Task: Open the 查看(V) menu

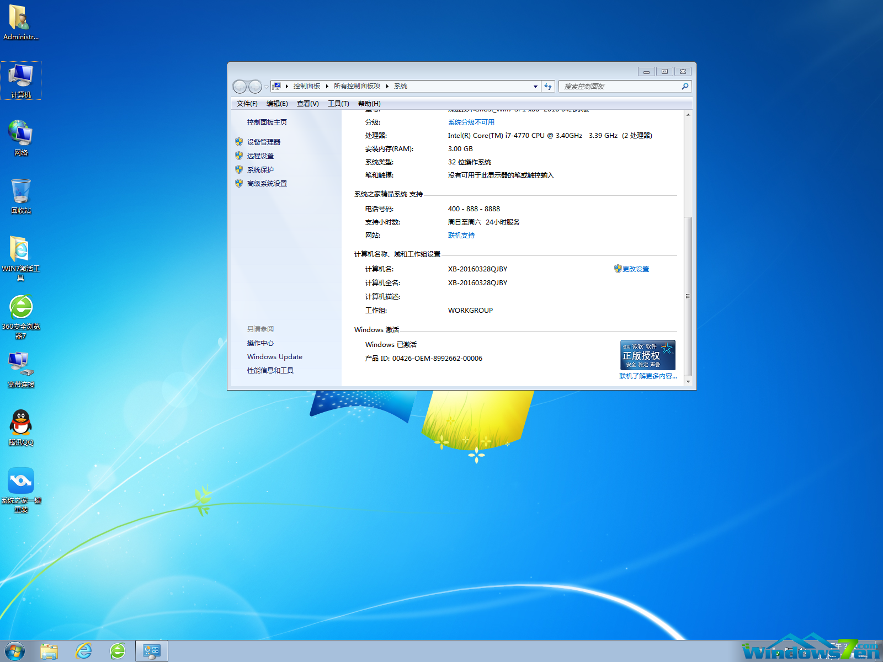Action: [x=308, y=104]
